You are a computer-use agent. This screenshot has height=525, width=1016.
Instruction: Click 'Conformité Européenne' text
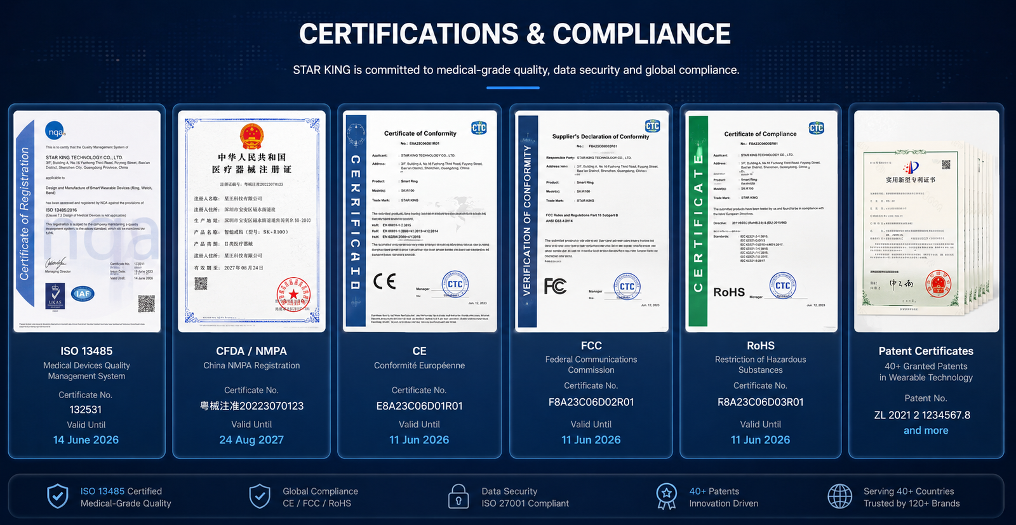(x=419, y=366)
